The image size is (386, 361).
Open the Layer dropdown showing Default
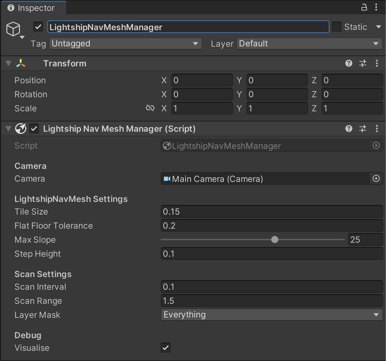tap(310, 44)
